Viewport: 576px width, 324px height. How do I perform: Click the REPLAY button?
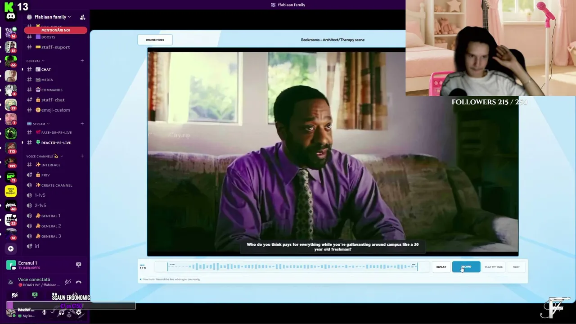pyautogui.click(x=441, y=267)
